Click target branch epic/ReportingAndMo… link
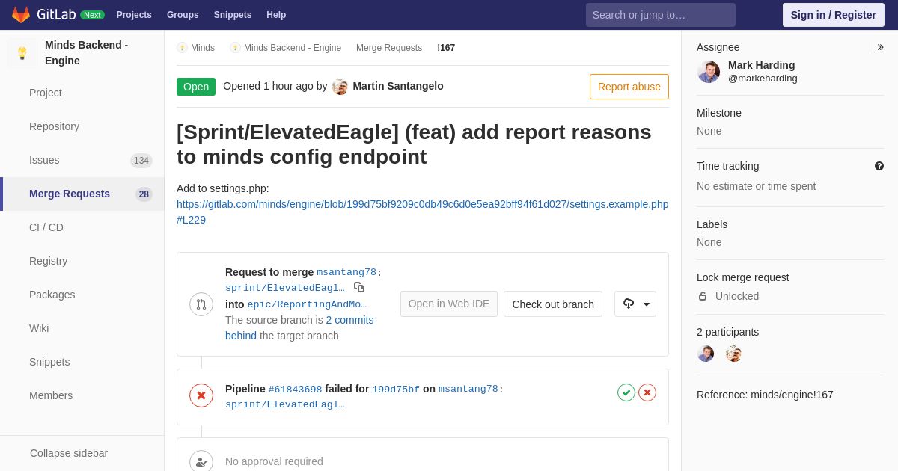The width and height of the screenshot is (898, 471). (307, 304)
